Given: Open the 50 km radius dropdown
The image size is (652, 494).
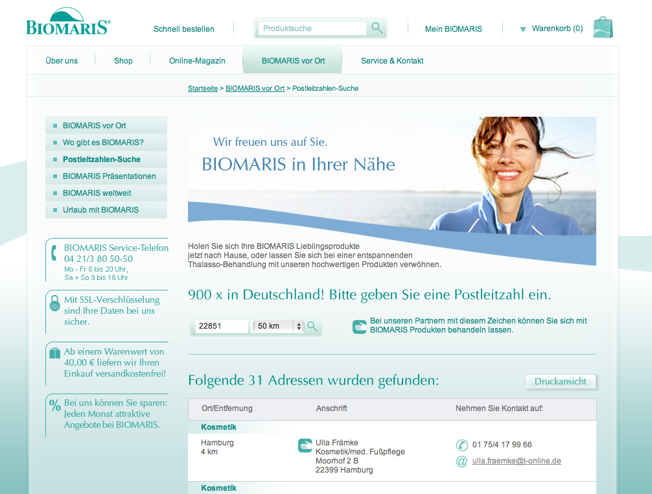Looking at the screenshot, I should [x=279, y=327].
